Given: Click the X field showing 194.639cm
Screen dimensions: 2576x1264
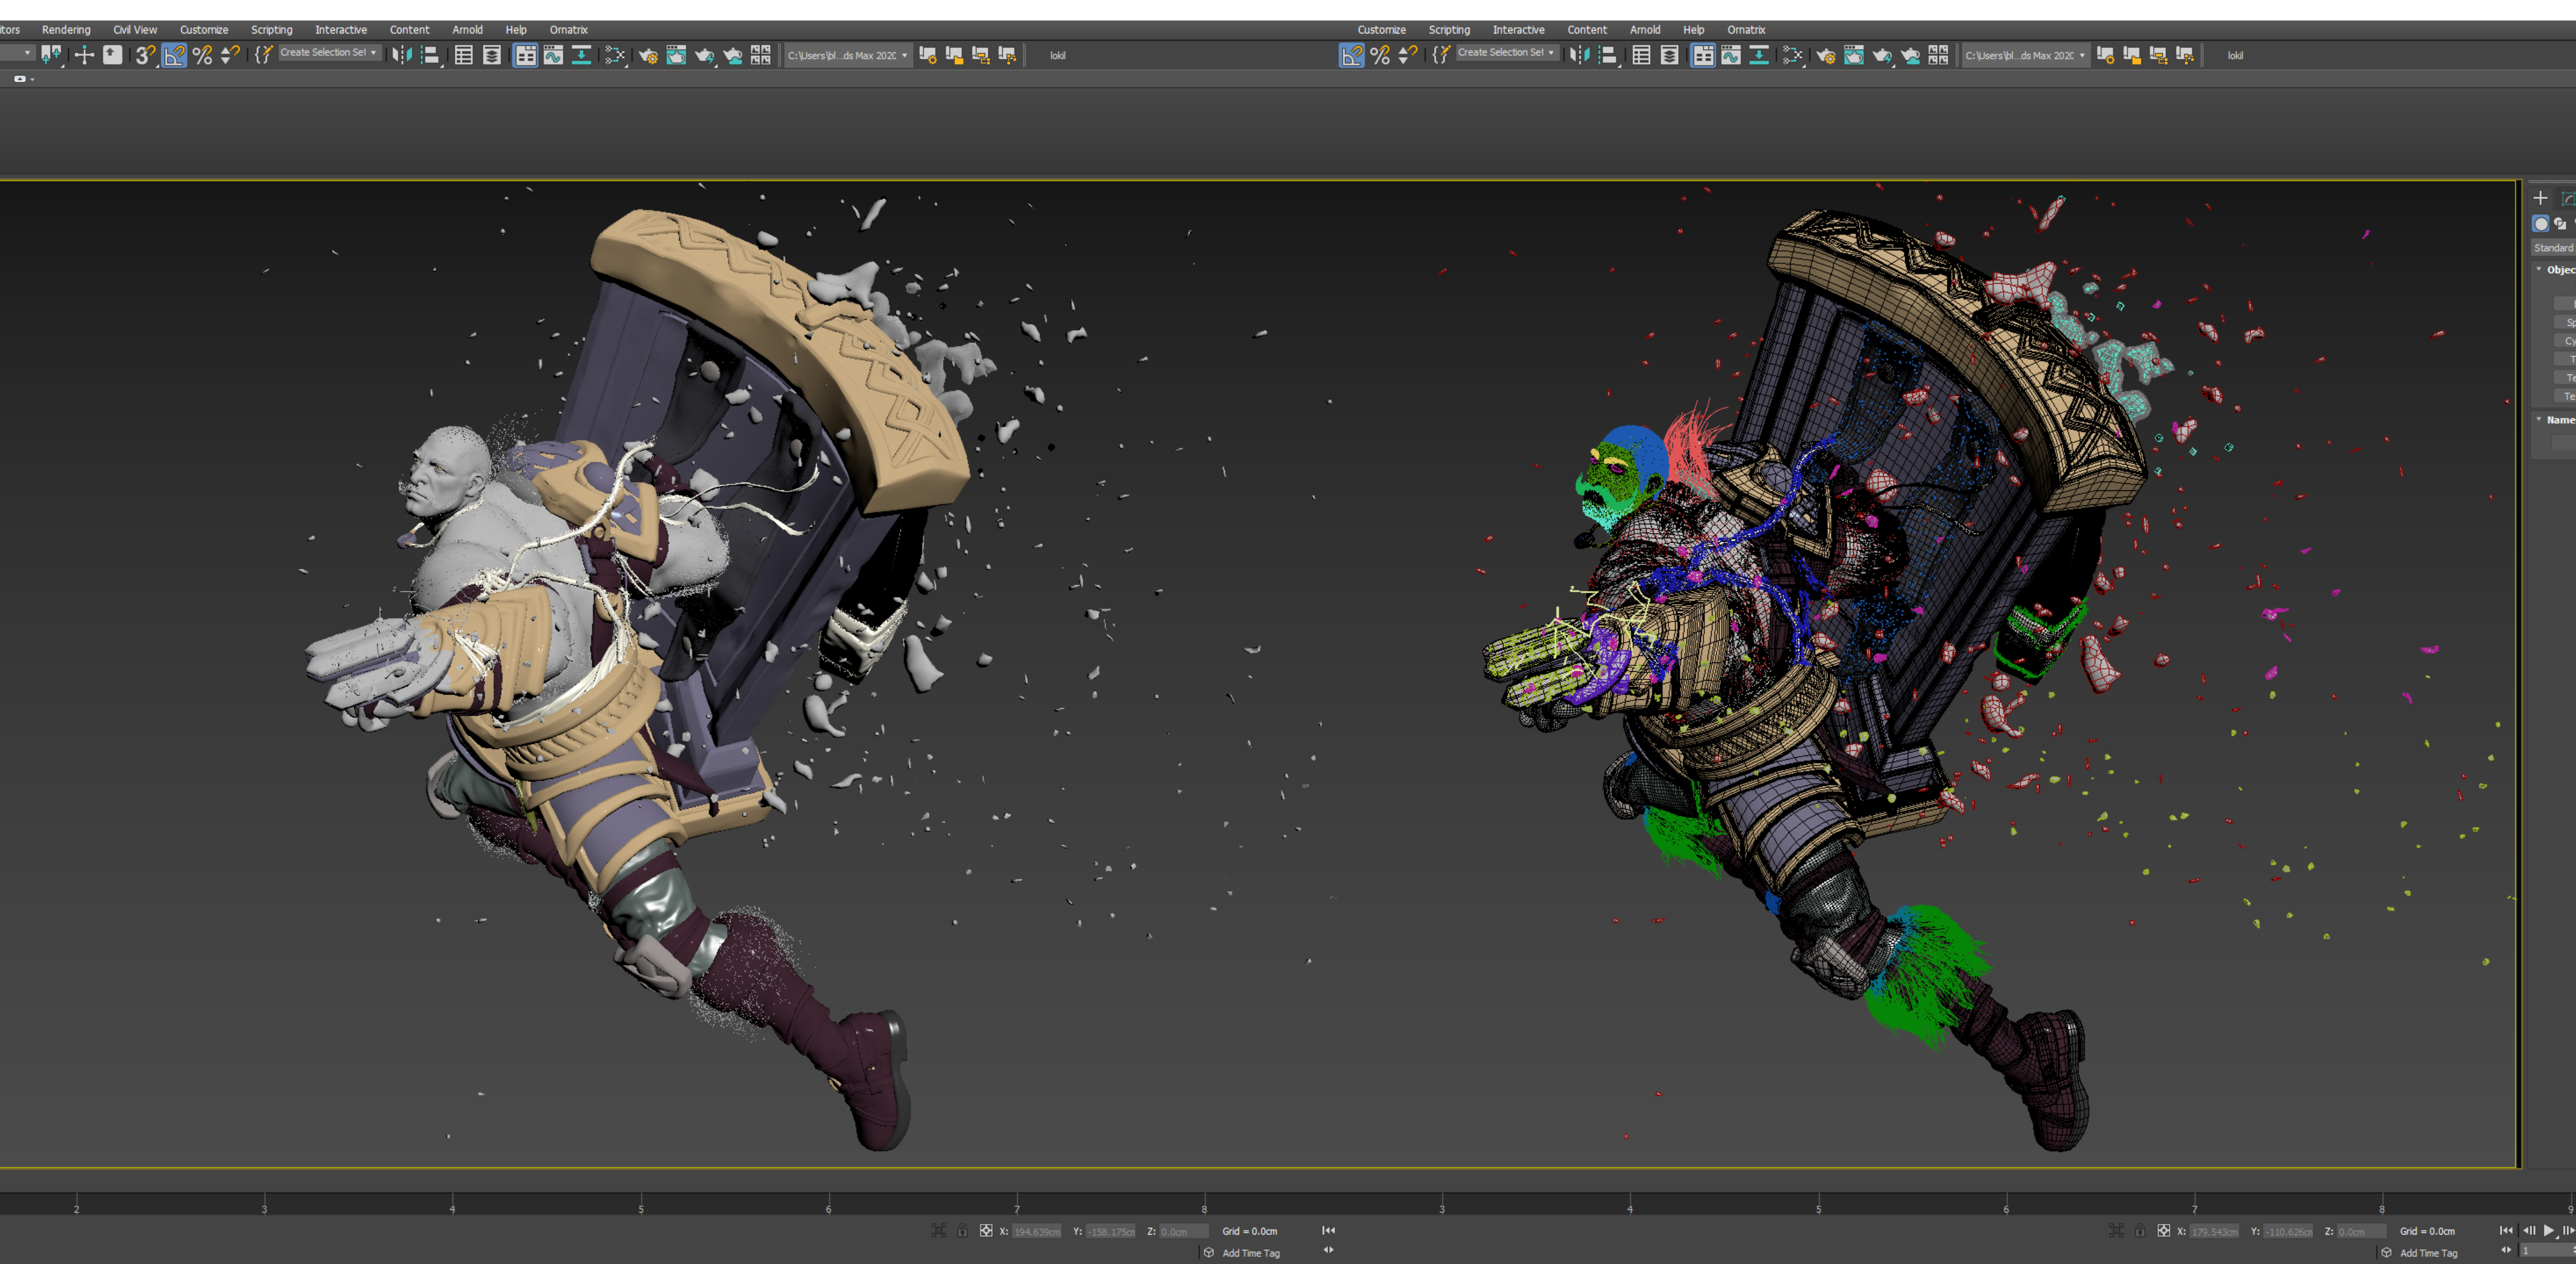Looking at the screenshot, I should click(1037, 1231).
